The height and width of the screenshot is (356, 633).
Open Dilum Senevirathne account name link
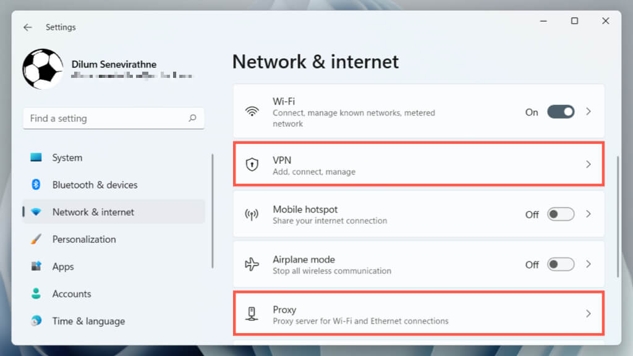tap(114, 64)
